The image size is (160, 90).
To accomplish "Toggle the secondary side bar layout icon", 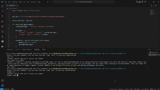I will tap(142, 2).
